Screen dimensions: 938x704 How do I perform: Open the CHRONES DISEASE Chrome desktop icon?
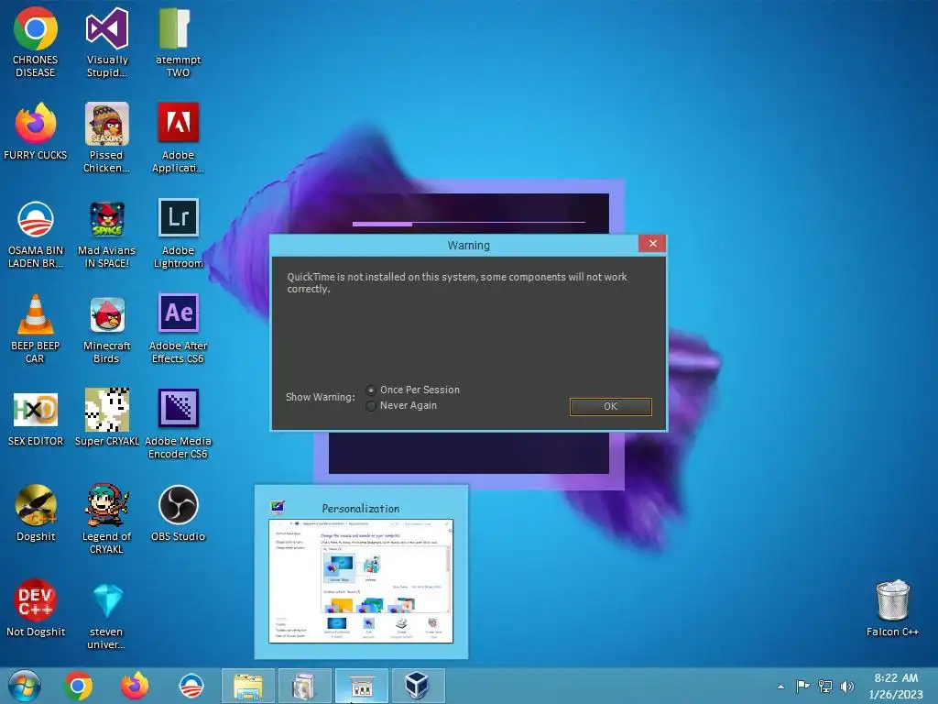pyautogui.click(x=36, y=42)
